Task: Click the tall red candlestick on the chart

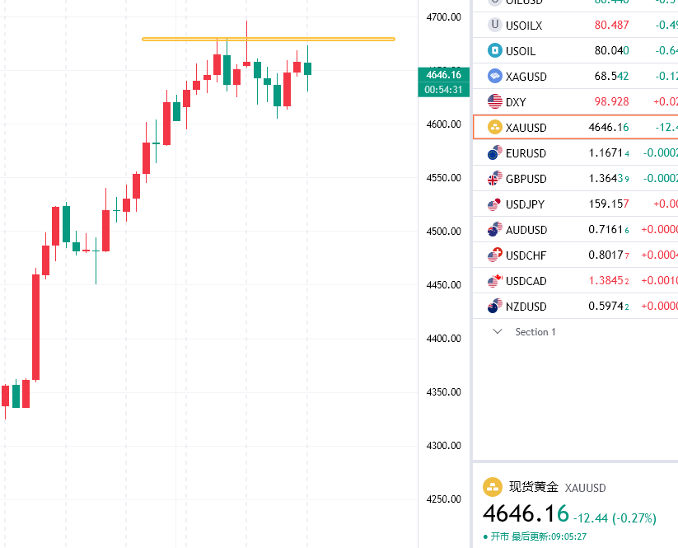Action: click(x=36, y=326)
